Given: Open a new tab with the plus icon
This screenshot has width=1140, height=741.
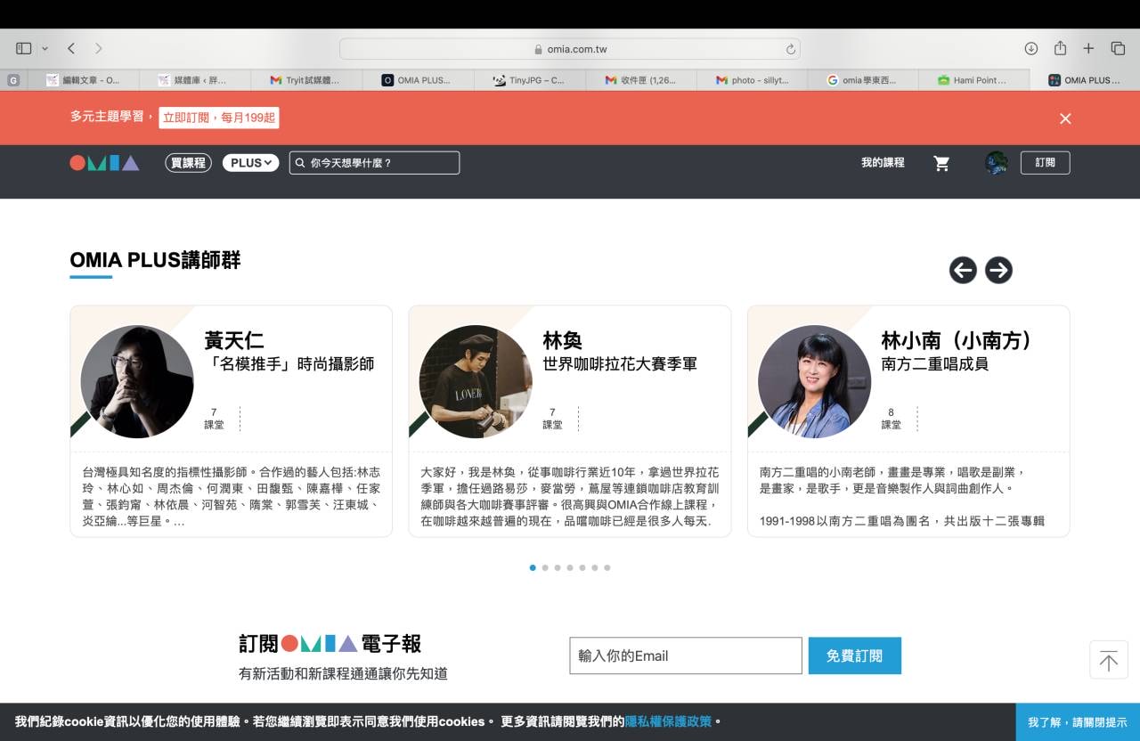Looking at the screenshot, I should tap(1088, 48).
